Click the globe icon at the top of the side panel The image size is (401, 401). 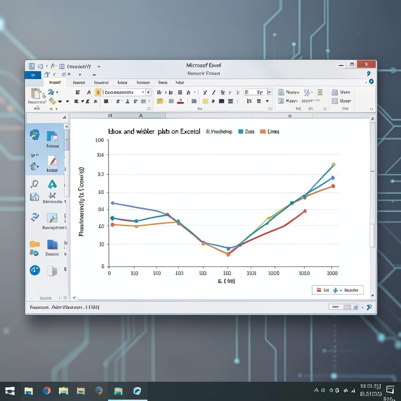(x=35, y=135)
